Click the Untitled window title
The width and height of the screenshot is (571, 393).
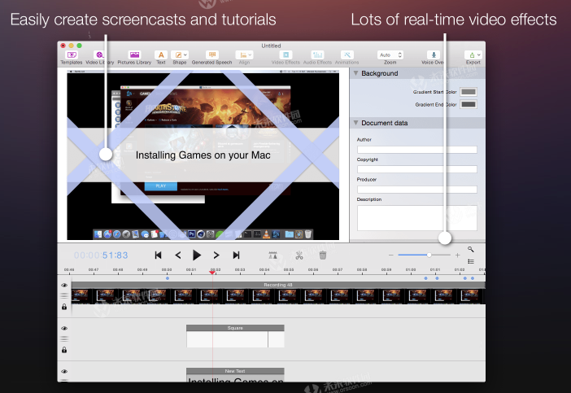tap(271, 46)
